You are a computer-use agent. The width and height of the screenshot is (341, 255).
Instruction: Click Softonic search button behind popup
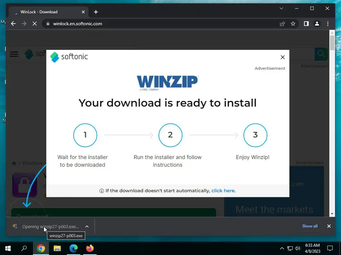pyautogui.click(x=321, y=54)
